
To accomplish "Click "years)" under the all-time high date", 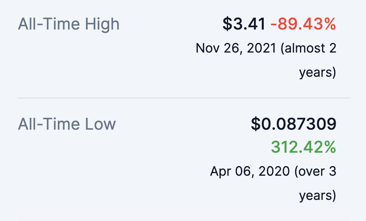I will (318, 73).
